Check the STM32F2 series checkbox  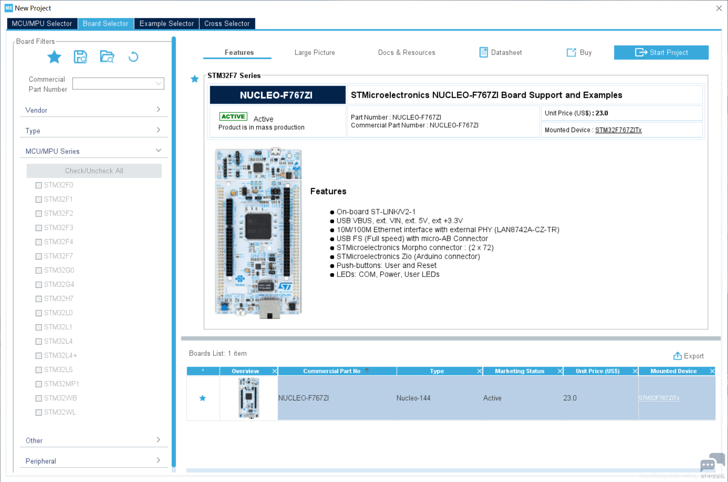pyautogui.click(x=39, y=213)
